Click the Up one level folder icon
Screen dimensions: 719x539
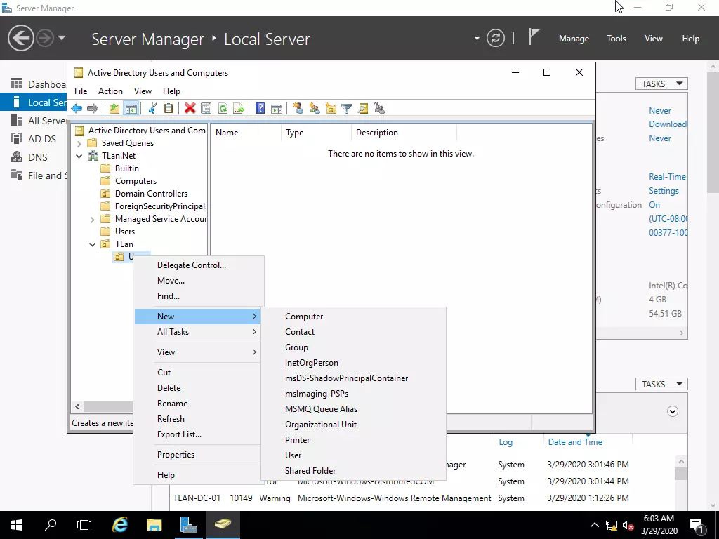tap(114, 109)
